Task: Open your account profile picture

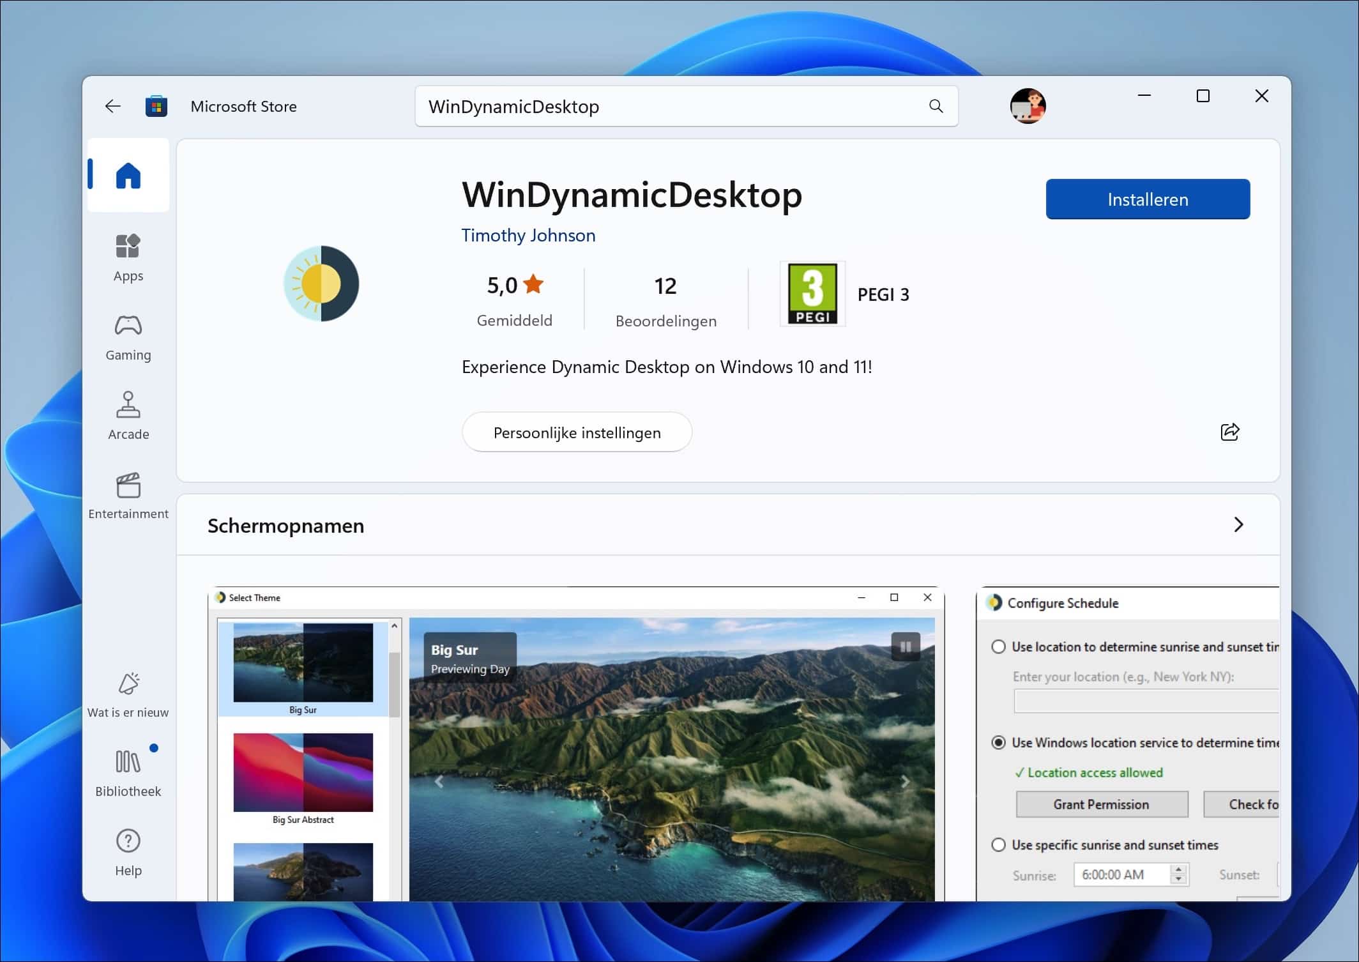Action: pyautogui.click(x=1027, y=106)
